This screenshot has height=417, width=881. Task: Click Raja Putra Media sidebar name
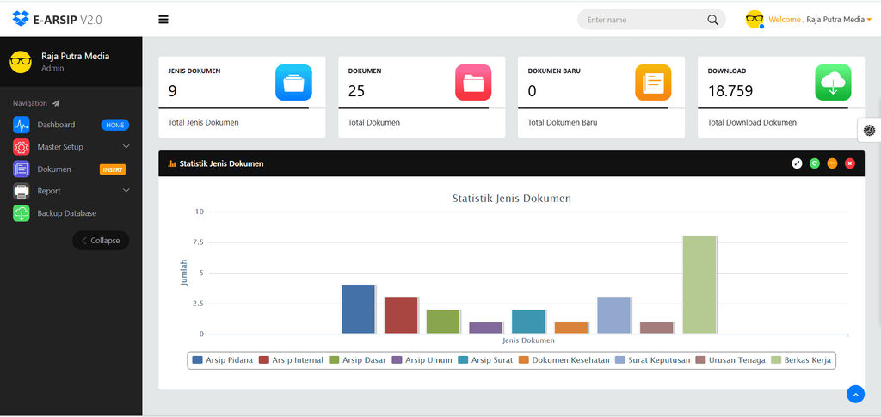tap(76, 56)
